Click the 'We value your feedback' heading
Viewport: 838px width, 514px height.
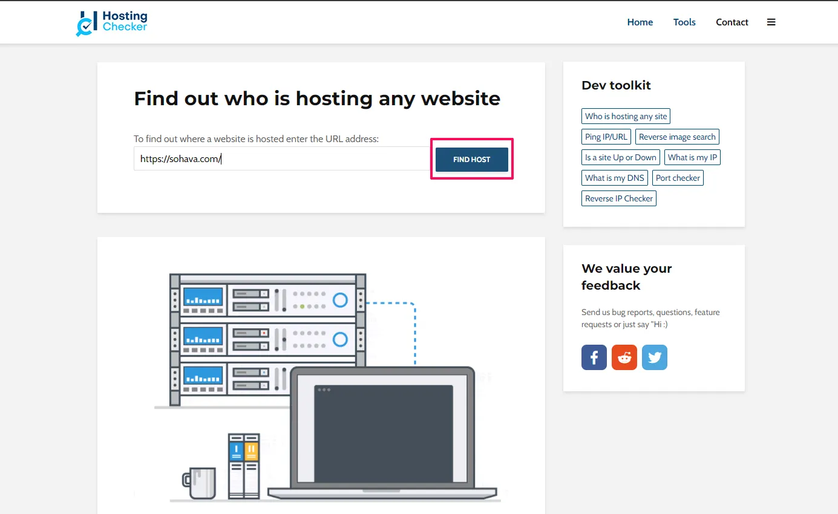click(x=627, y=277)
